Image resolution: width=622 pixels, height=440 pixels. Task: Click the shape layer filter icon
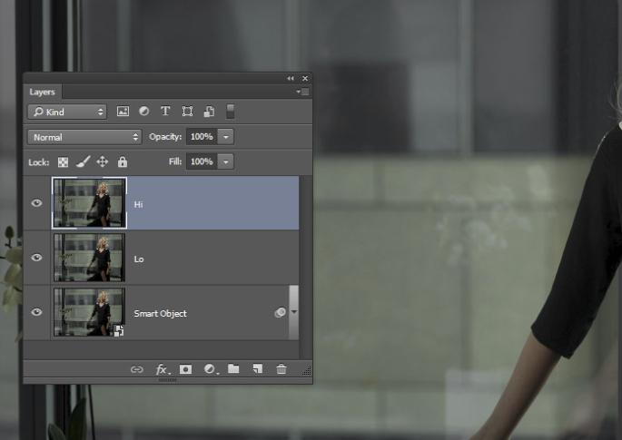[x=187, y=112]
